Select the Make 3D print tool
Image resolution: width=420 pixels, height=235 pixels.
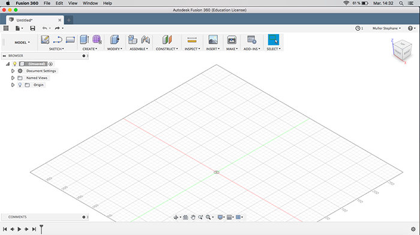tap(232, 40)
